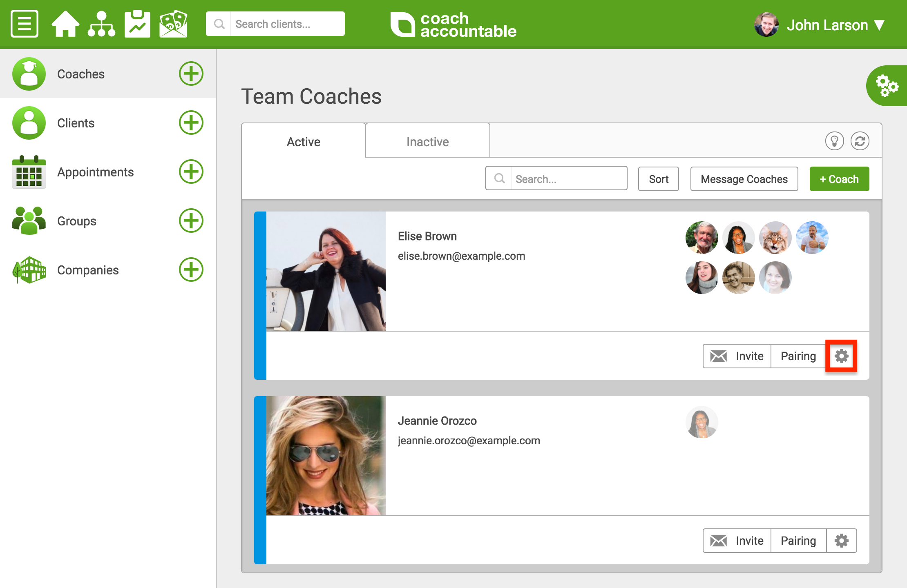Screen dimensions: 907x588
Task: Open the green gears settings tab
Action: tap(887, 86)
